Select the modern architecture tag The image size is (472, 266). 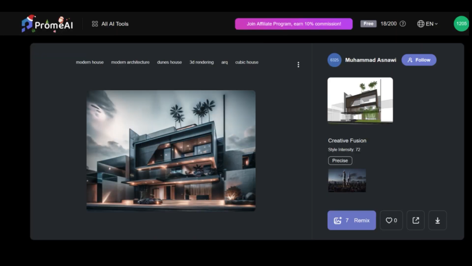(130, 62)
